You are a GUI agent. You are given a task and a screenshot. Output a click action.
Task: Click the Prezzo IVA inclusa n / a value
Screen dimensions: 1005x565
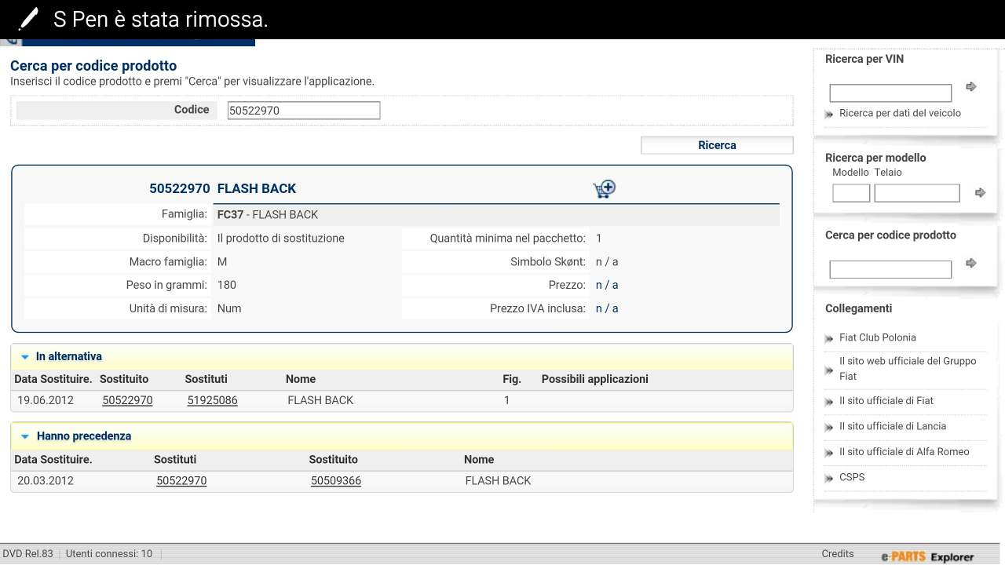607,308
